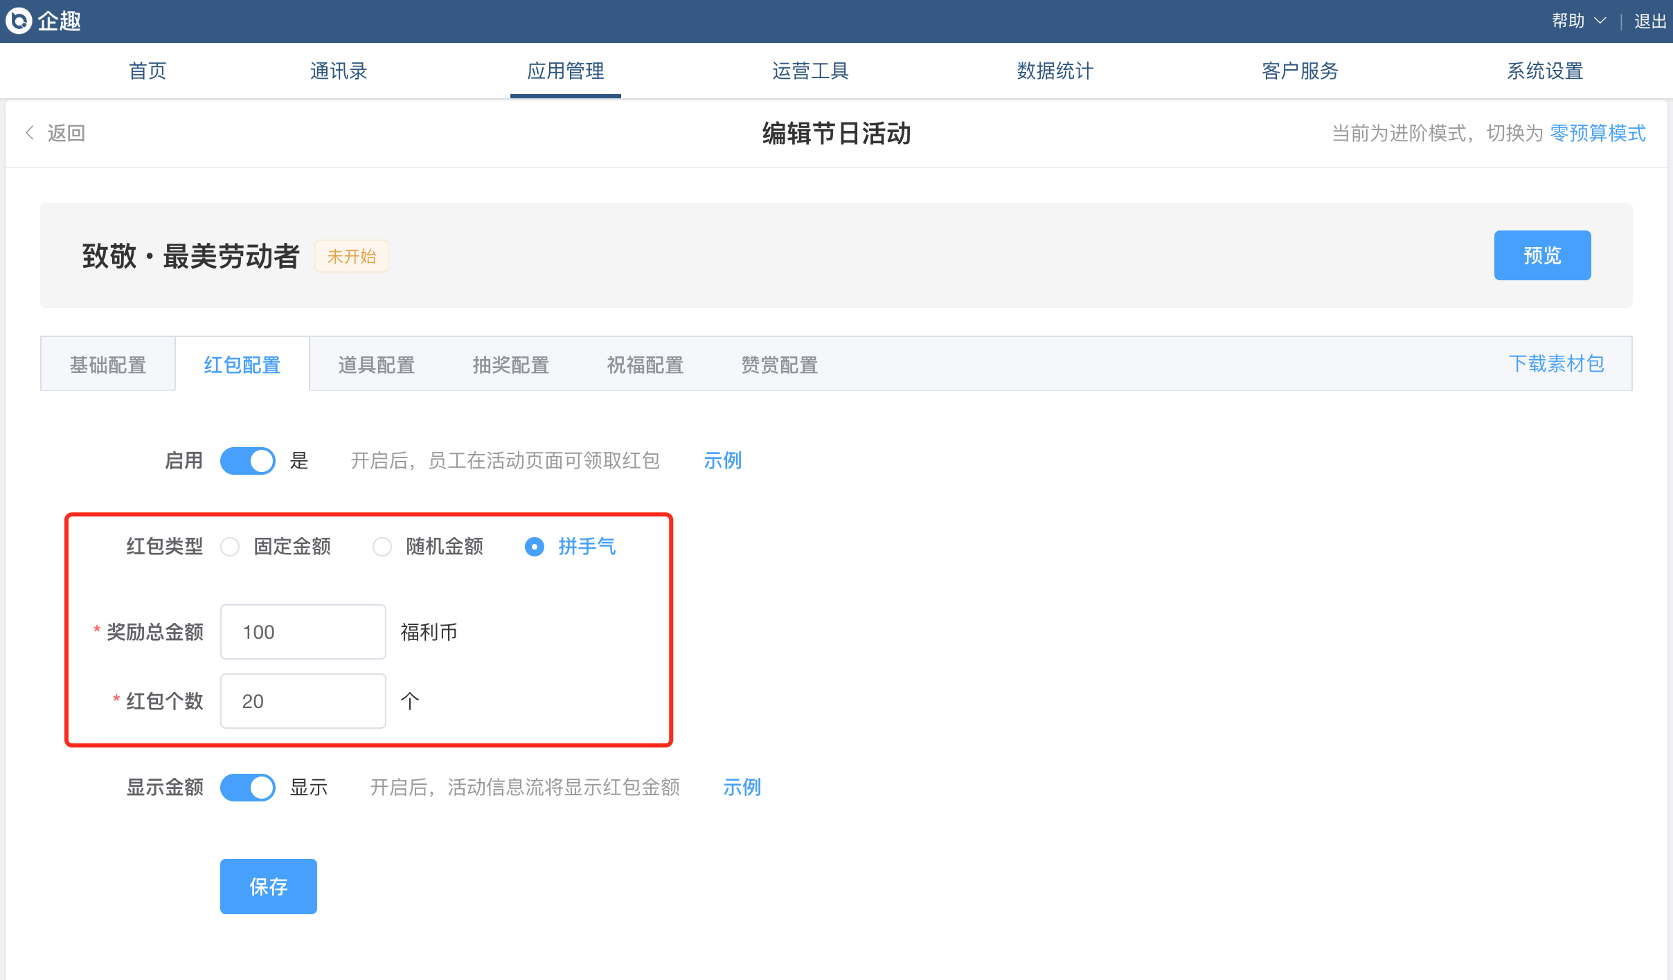Toggle the 启用 switch off
The image size is (1673, 980).
pyautogui.click(x=247, y=461)
